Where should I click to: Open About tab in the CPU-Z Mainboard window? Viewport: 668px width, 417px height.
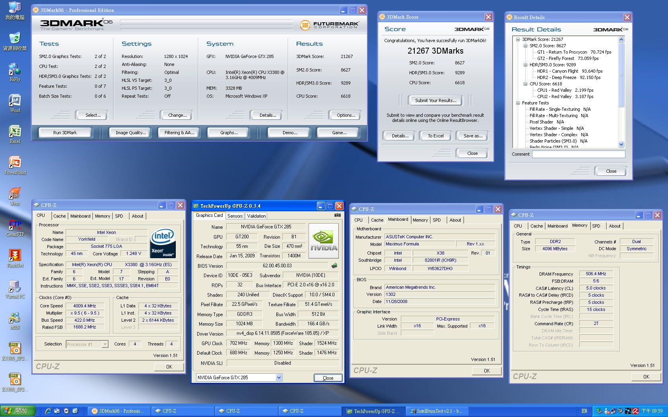455,220
